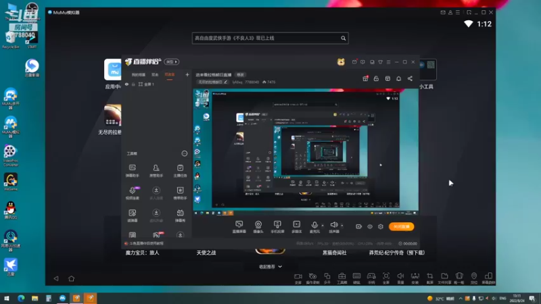Click MuMu screen rotation icon at toolbar end
The width and height of the screenshot is (541, 304).
pyautogui.click(x=488, y=276)
